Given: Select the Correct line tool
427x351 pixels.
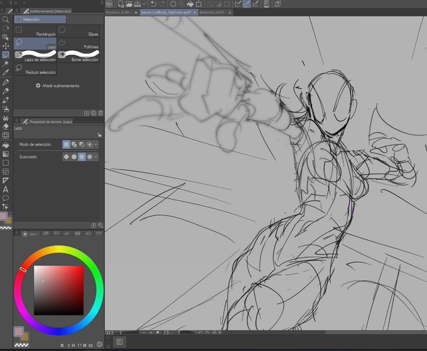Looking at the screenshot, I should click(6, 207).
